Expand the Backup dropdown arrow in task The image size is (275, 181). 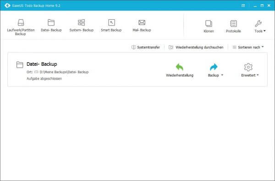coord(222,75)
